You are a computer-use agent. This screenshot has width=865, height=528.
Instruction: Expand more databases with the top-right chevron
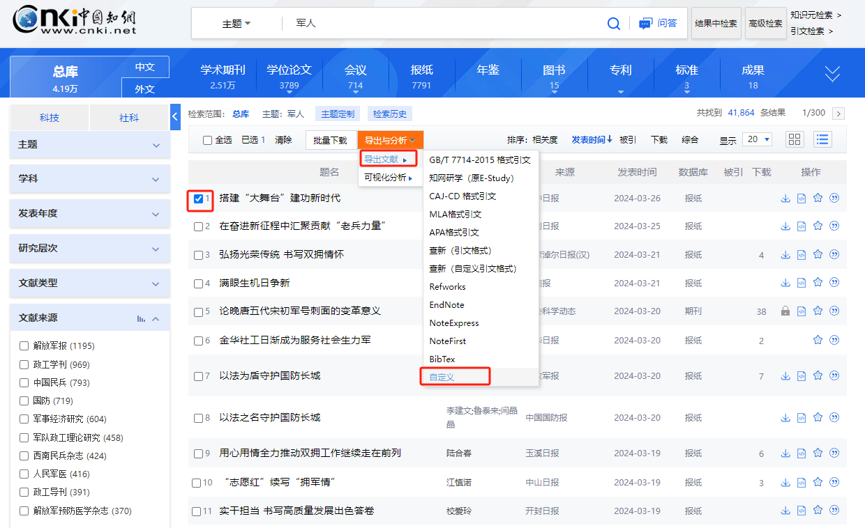click(832, 73)
